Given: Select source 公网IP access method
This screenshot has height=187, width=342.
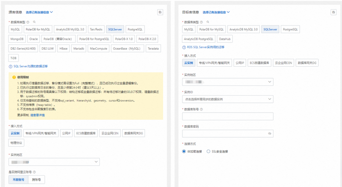Looking at the screenshot, I should [66, 134].
